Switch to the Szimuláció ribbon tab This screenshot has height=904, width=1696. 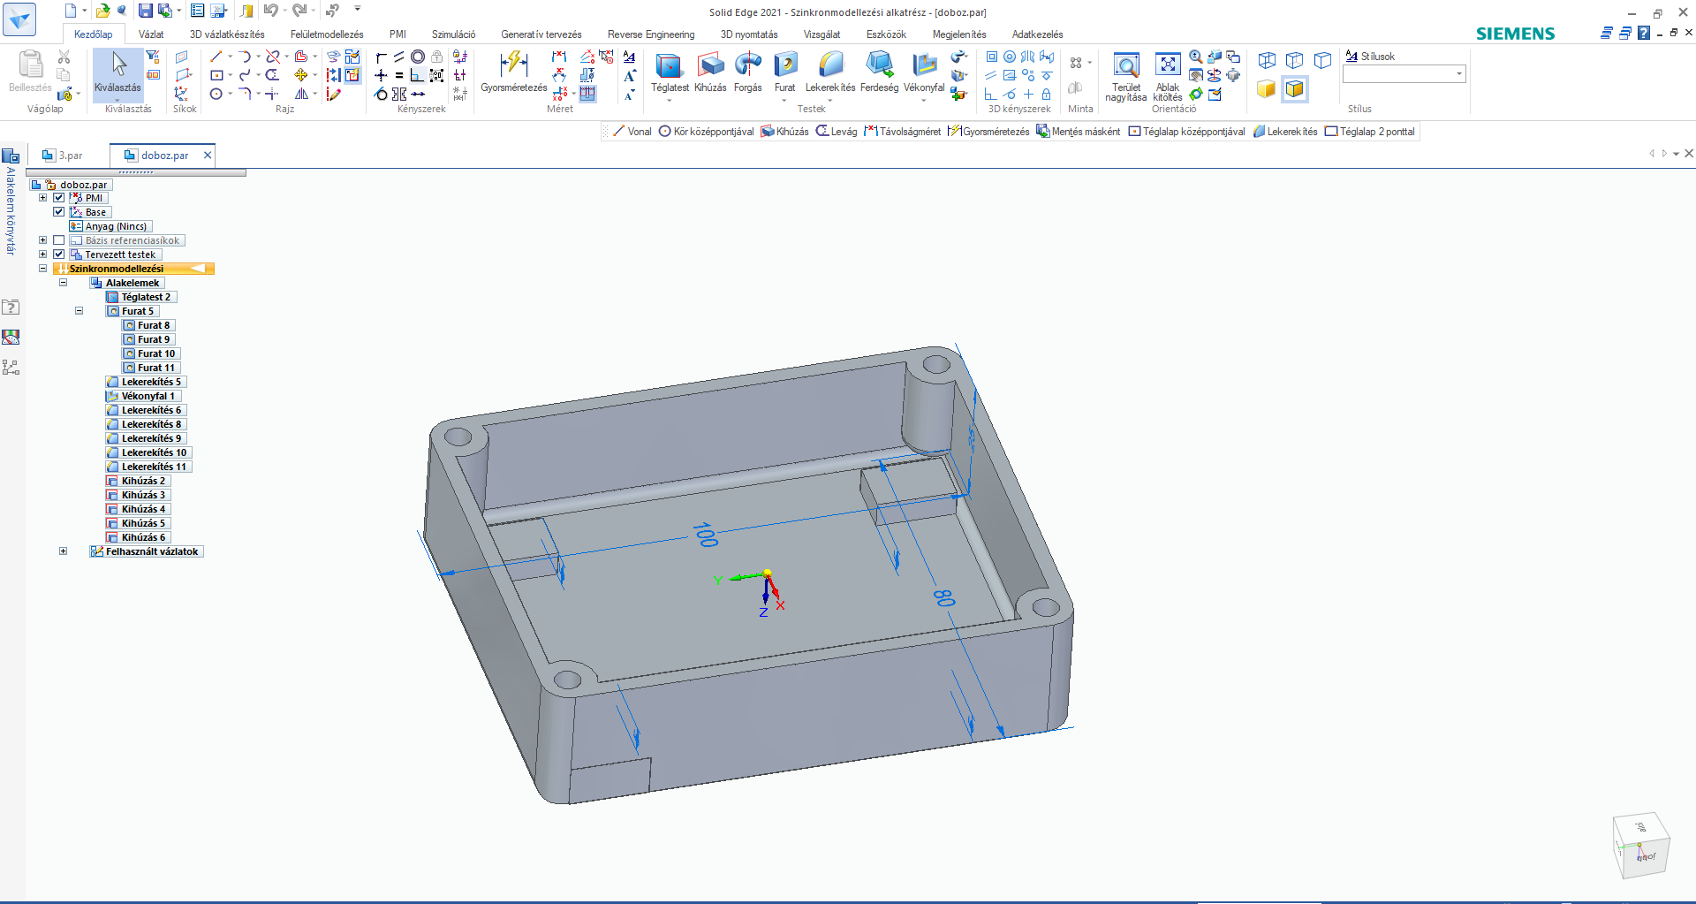click(x=452, y=34)
